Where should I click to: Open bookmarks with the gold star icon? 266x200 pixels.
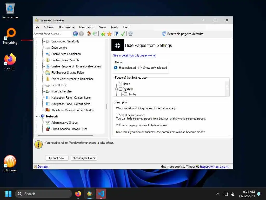click(109, 34)
